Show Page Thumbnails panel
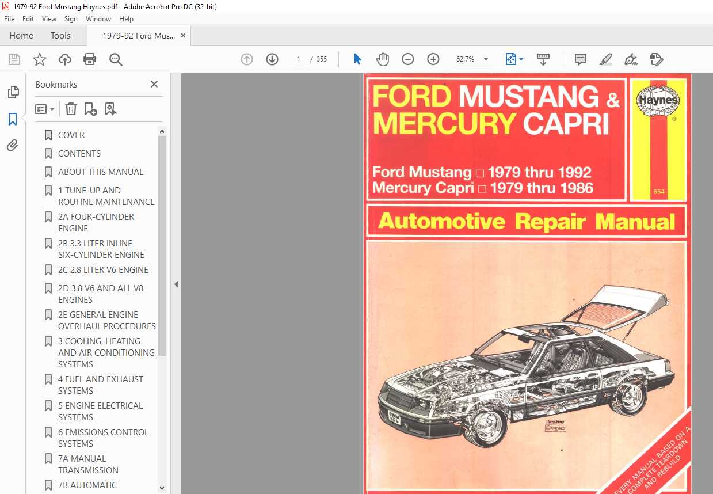Image resolution: width=713 pixels, height=494 pixels. (13, 92)
